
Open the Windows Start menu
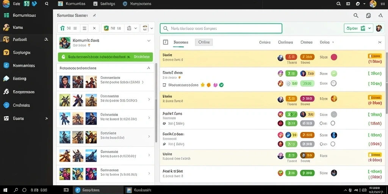click(x=5, y=190)
